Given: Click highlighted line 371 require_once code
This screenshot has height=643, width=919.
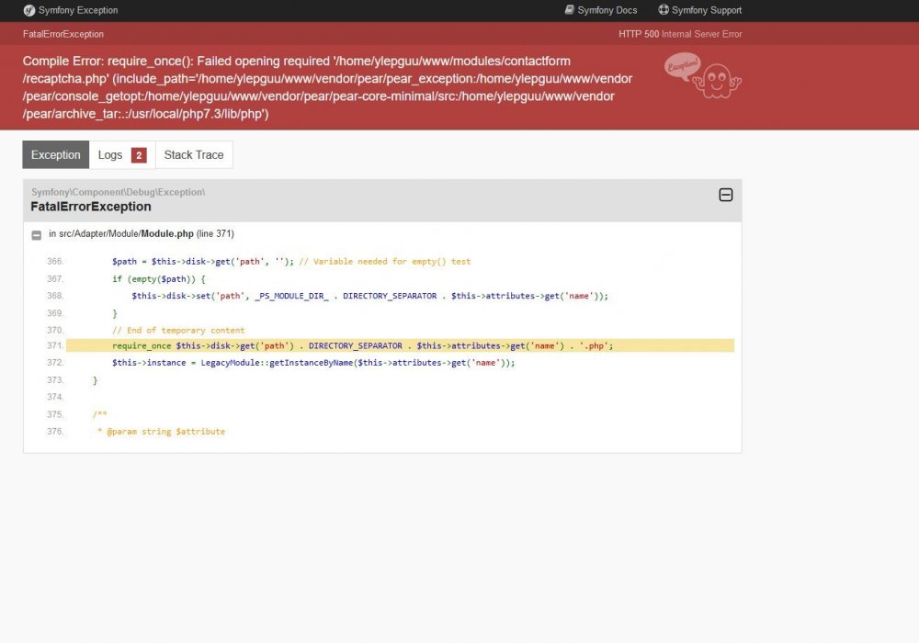Looking at the screenshot, I should [x=362, y=346].
